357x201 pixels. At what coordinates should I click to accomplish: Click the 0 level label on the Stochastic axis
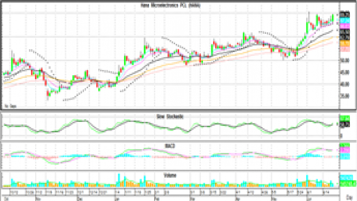(x=341, y=136)
